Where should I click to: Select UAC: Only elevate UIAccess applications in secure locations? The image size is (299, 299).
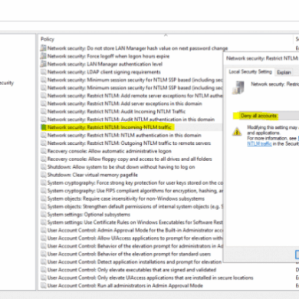(150, 278)
